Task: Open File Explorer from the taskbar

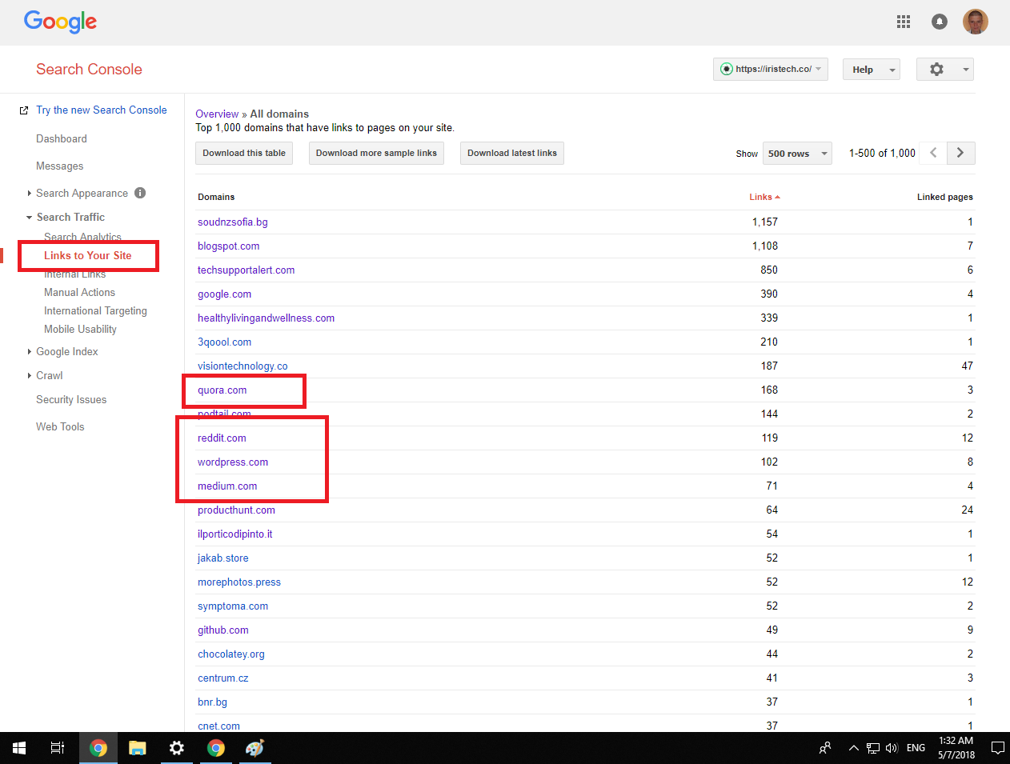Action: point(138,748)
